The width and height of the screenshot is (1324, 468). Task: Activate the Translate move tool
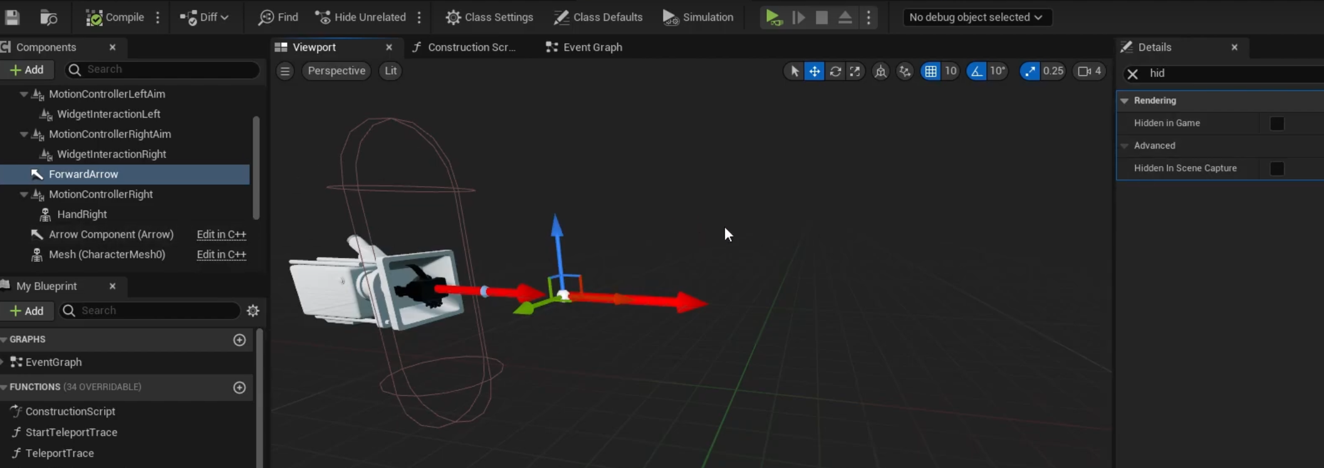click(x=814, y=71)
